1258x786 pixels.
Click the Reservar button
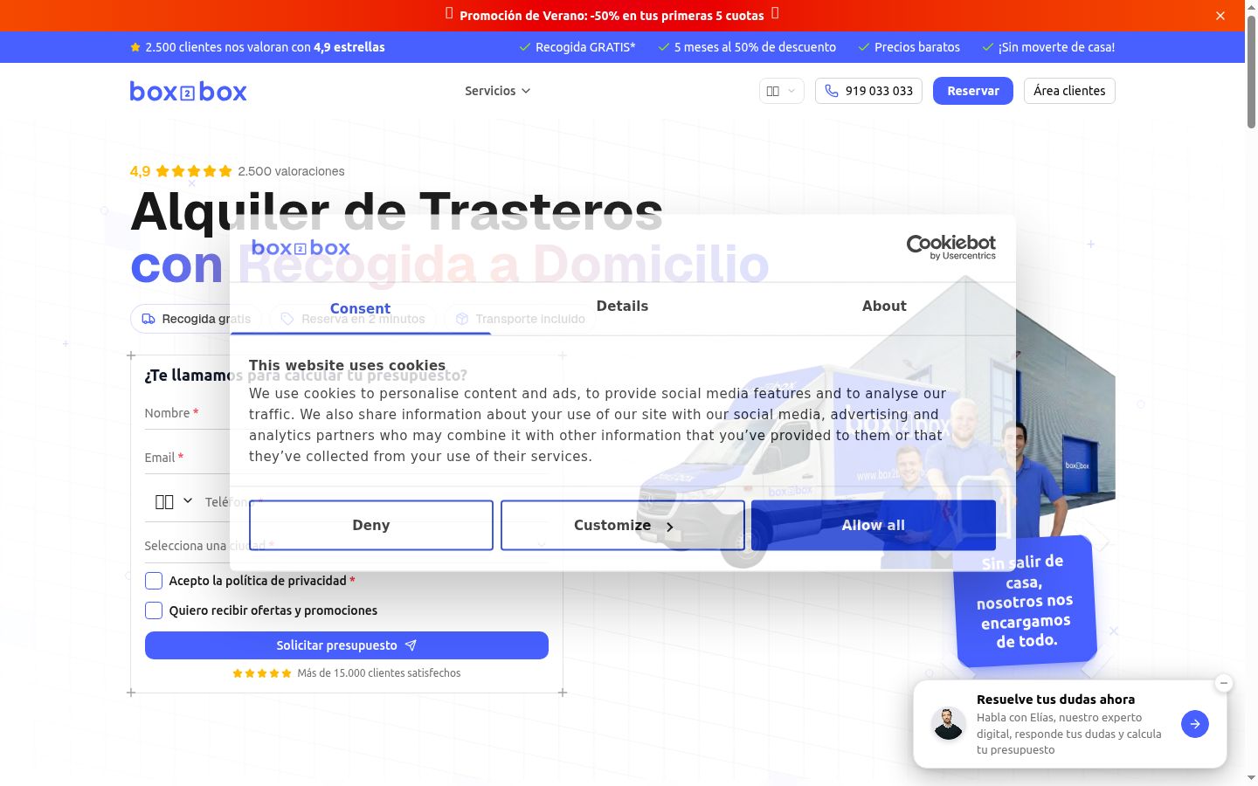pyautogui.click(x=973, y=91)
